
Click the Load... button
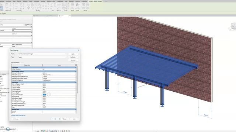(x=73, y=54)
